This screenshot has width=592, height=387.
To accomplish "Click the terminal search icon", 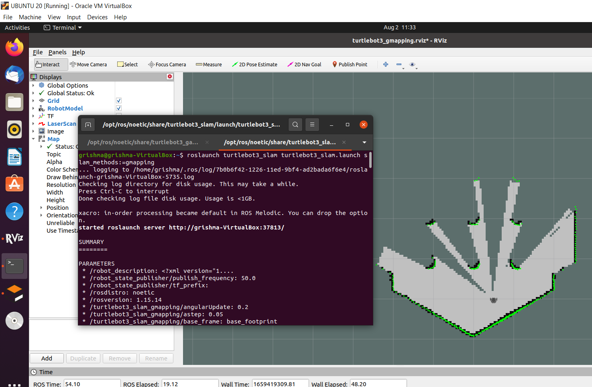I will [295, 125].
